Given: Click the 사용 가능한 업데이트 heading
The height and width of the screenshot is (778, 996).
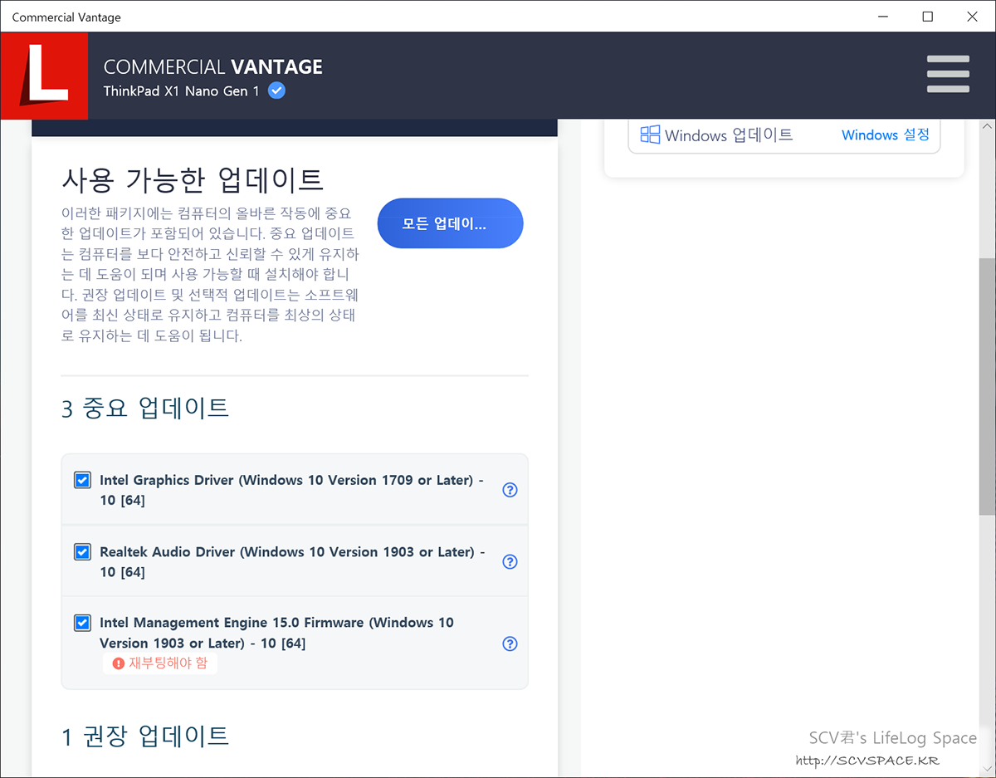Looking at the screenshot, I should 192,179.
